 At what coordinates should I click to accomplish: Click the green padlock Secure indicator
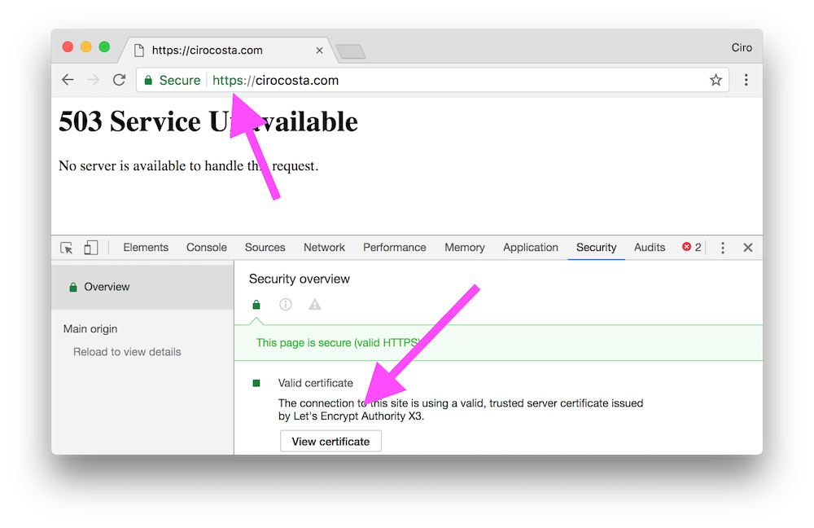click(x=173, y=80)
